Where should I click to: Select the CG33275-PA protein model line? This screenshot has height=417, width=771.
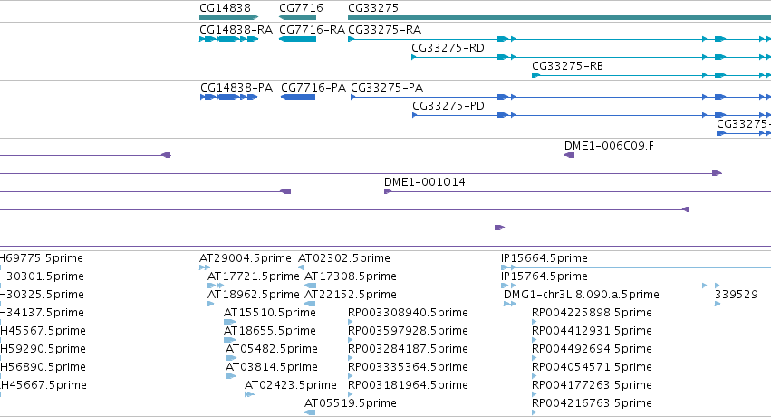(x=561, y=97)
